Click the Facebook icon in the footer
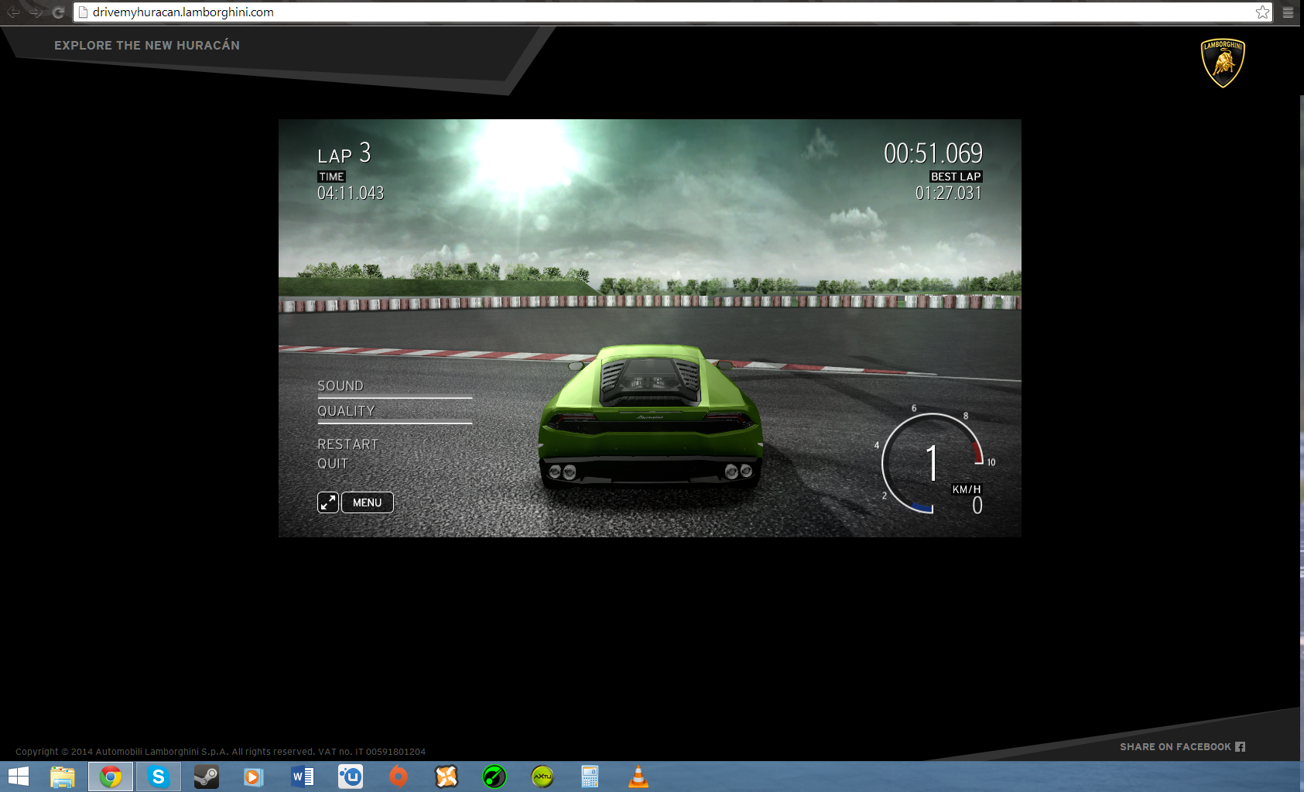This screenshot has width=1304, height=792. [1241, 747]
